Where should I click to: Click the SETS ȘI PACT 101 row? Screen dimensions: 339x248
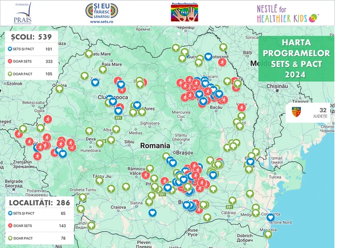(31, 49)
